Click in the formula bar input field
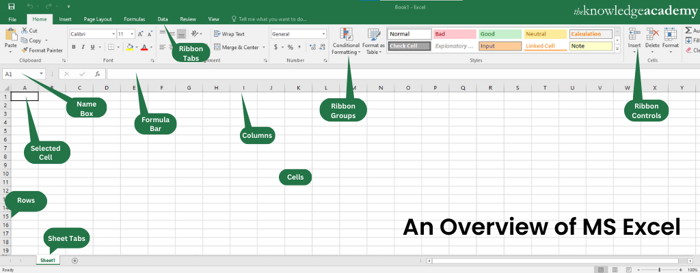700x273 pixels. [396, 74]
